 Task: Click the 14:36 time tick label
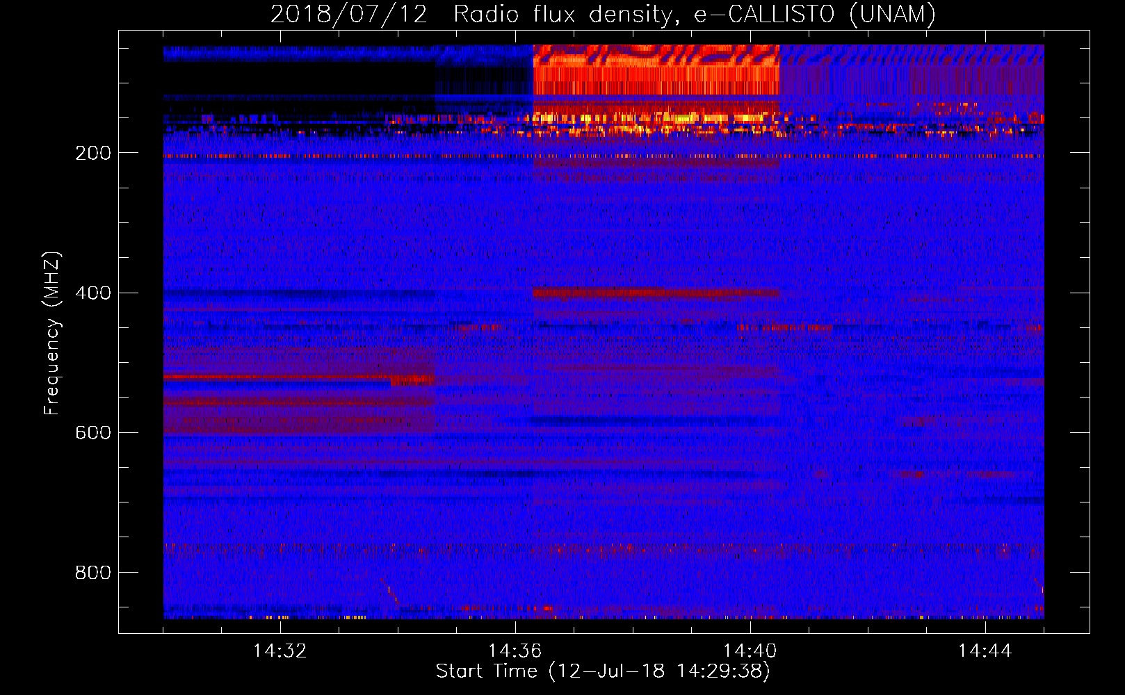515,651
